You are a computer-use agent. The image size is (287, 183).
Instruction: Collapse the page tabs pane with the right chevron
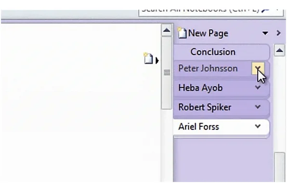(278, 33)
